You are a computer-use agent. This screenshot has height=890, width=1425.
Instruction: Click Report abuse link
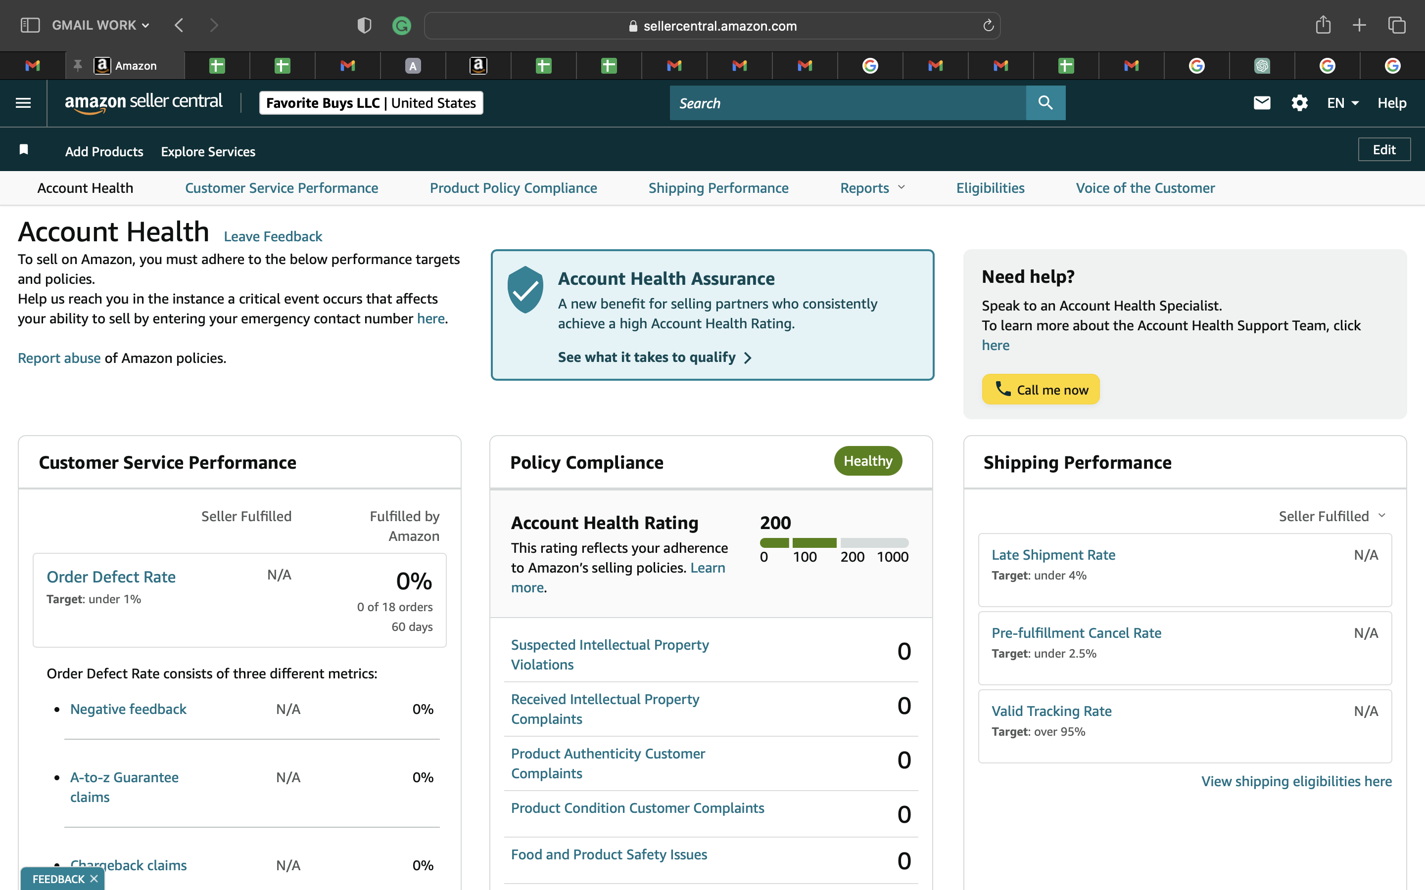(59, 358)
